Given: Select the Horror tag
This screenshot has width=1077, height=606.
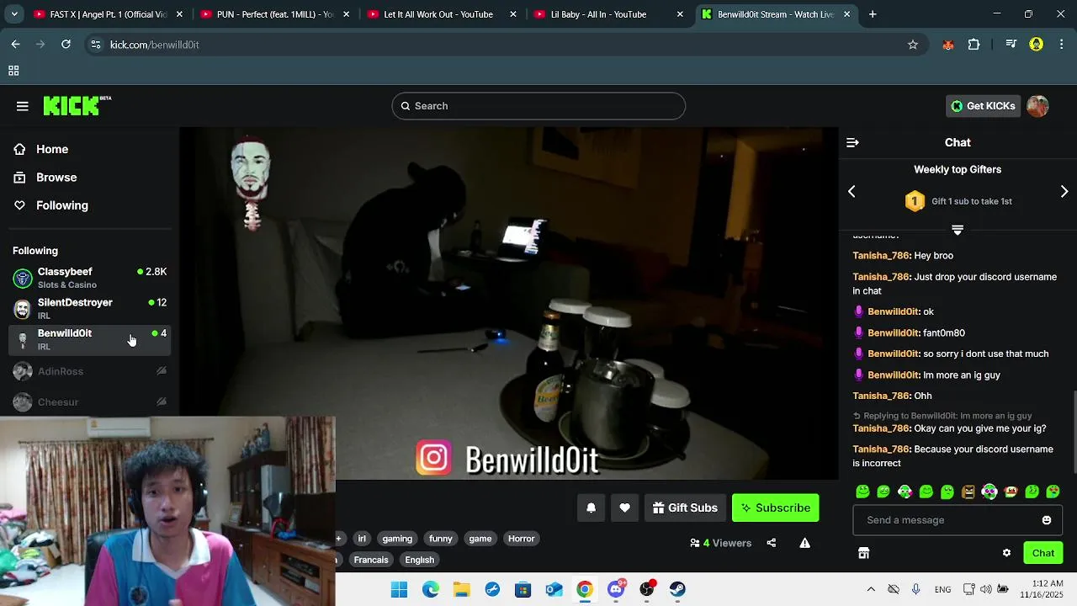Looking at the screenshot, I should pos(521,539).
